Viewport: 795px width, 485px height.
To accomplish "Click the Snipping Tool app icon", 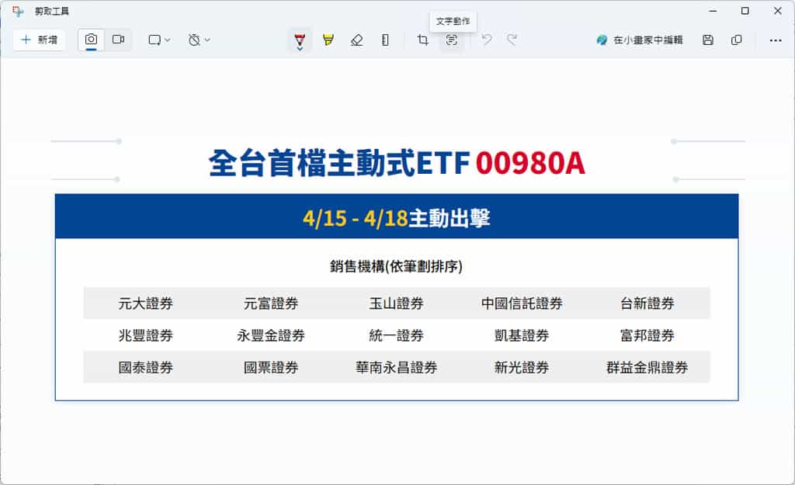I will click(18, 11).
